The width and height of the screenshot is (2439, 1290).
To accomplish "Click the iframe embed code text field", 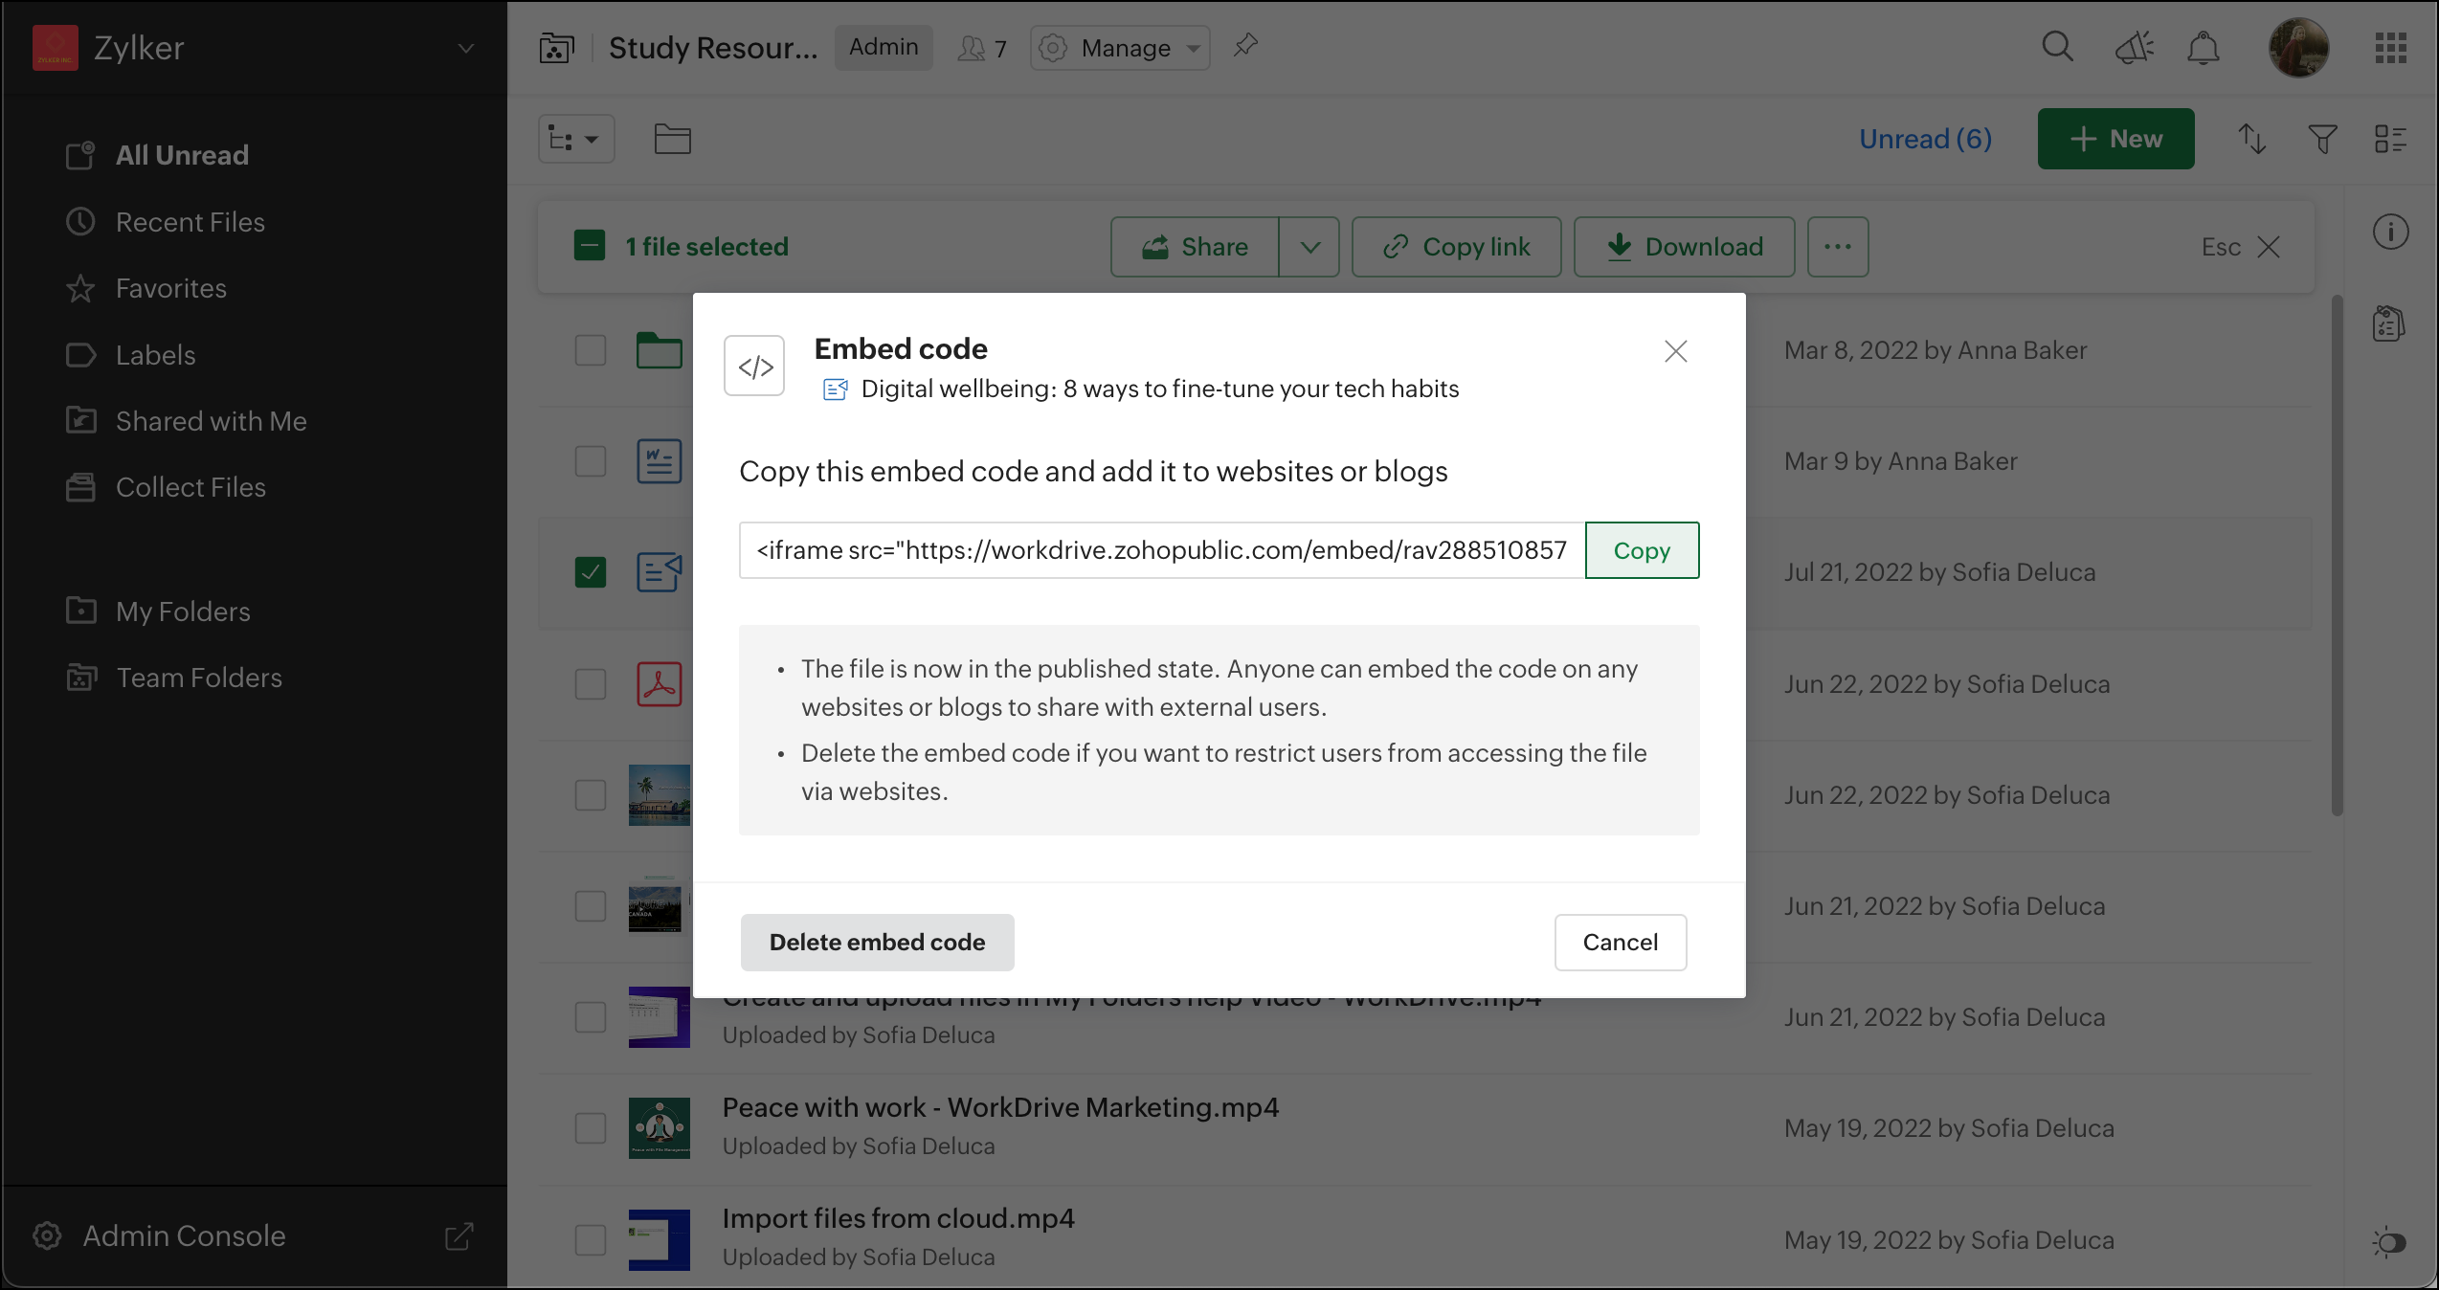I will point(1160,550).
